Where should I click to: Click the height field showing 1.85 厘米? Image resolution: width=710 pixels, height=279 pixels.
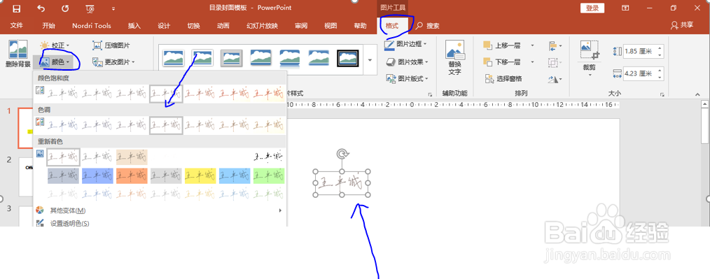(639, 51)
